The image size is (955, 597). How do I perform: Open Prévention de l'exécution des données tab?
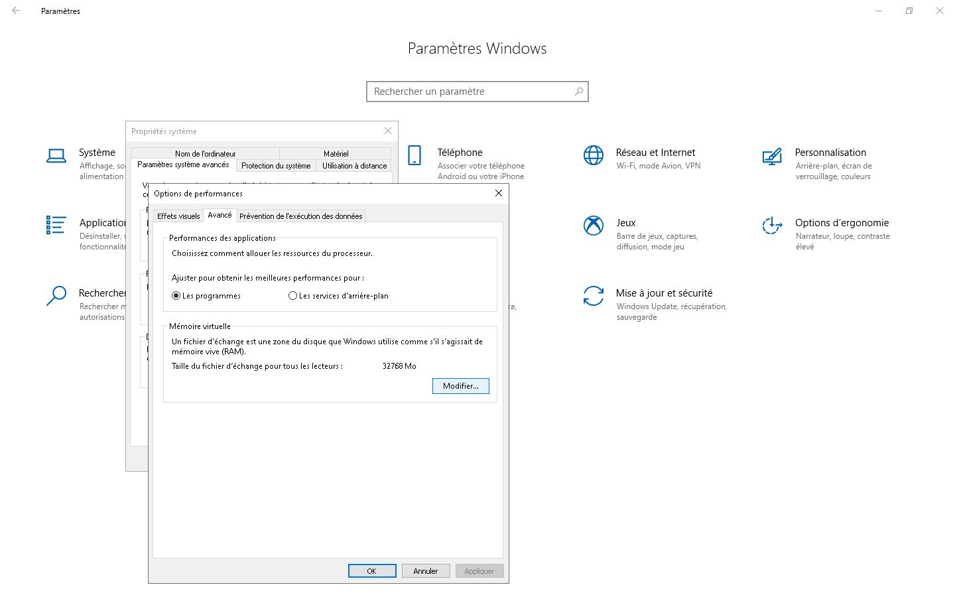[300, 216]
